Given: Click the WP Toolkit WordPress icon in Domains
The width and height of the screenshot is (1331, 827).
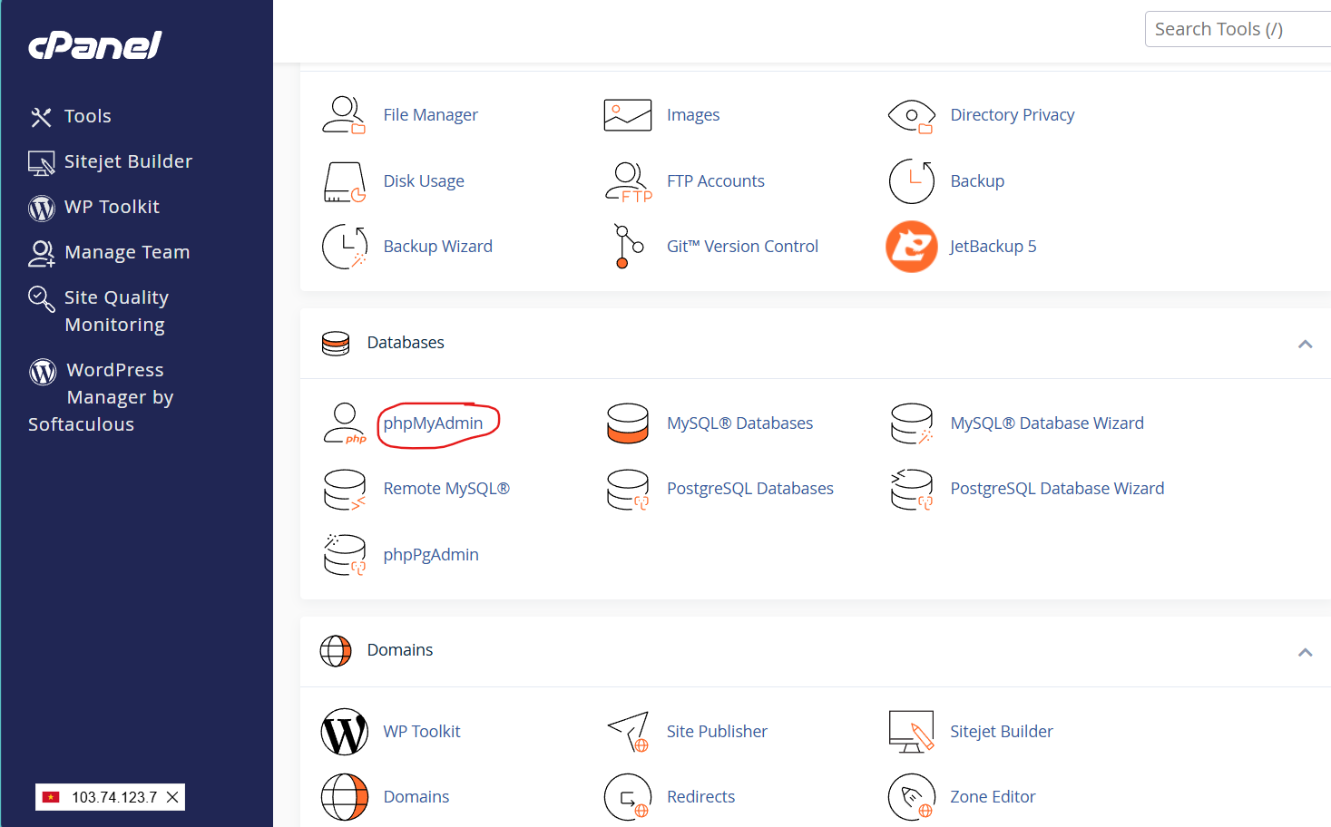Looking at the screenshot, I should point(344,732).
